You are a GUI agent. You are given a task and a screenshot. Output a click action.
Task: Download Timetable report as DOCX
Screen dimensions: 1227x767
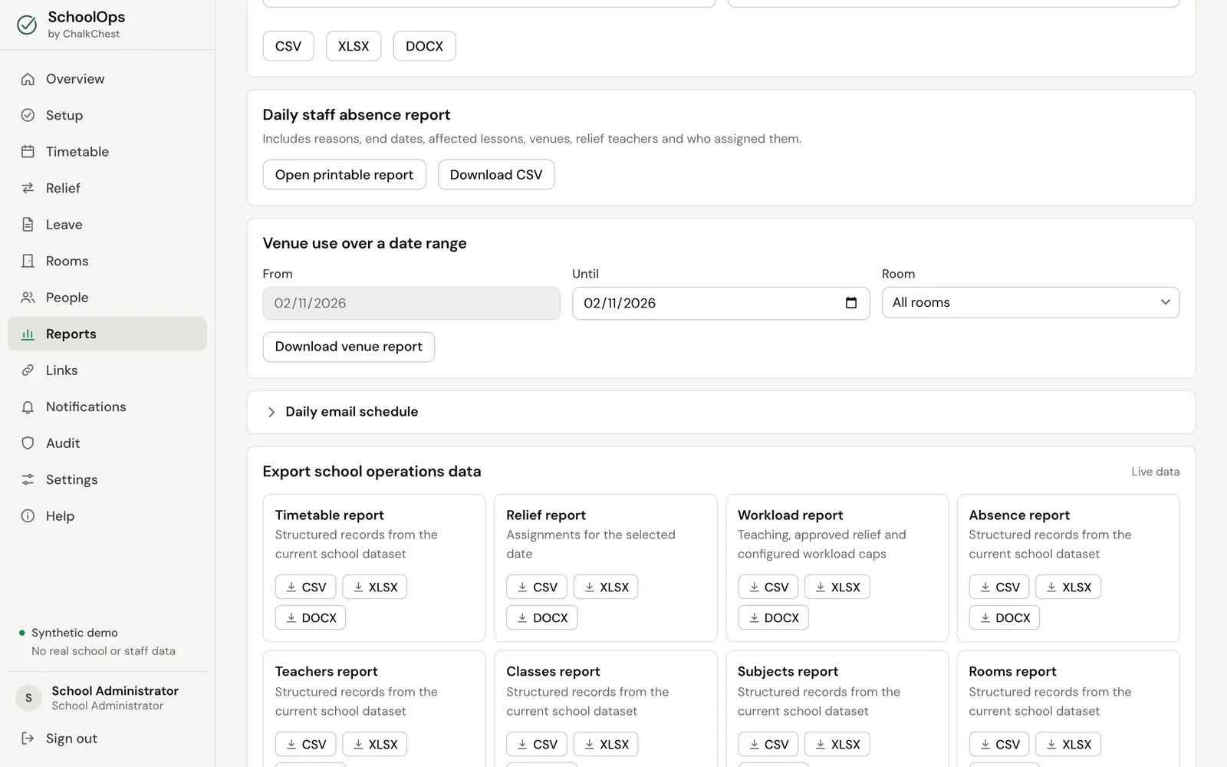coord(311,617)
